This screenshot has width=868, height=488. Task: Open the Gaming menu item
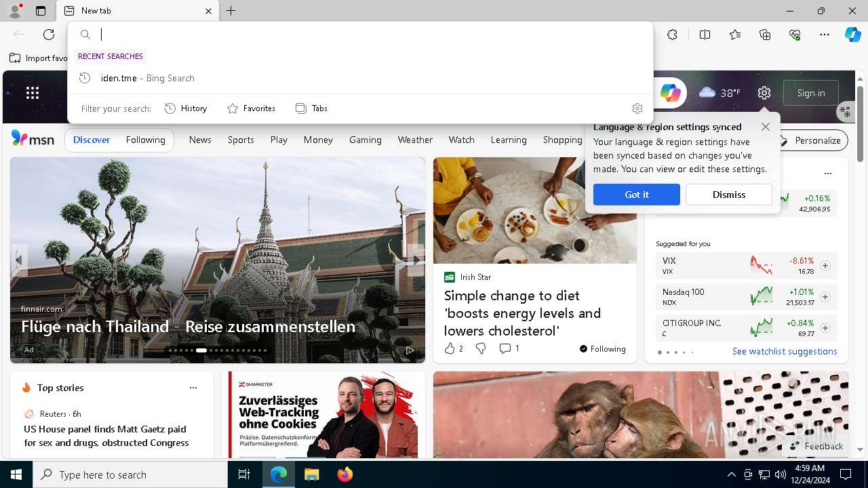click(366, 140)
